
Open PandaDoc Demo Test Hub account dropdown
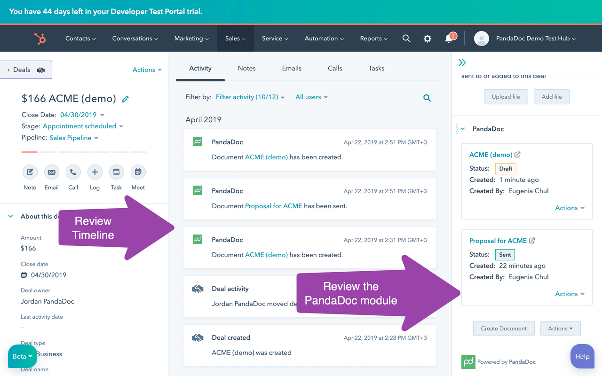click(x=536, y=39)
